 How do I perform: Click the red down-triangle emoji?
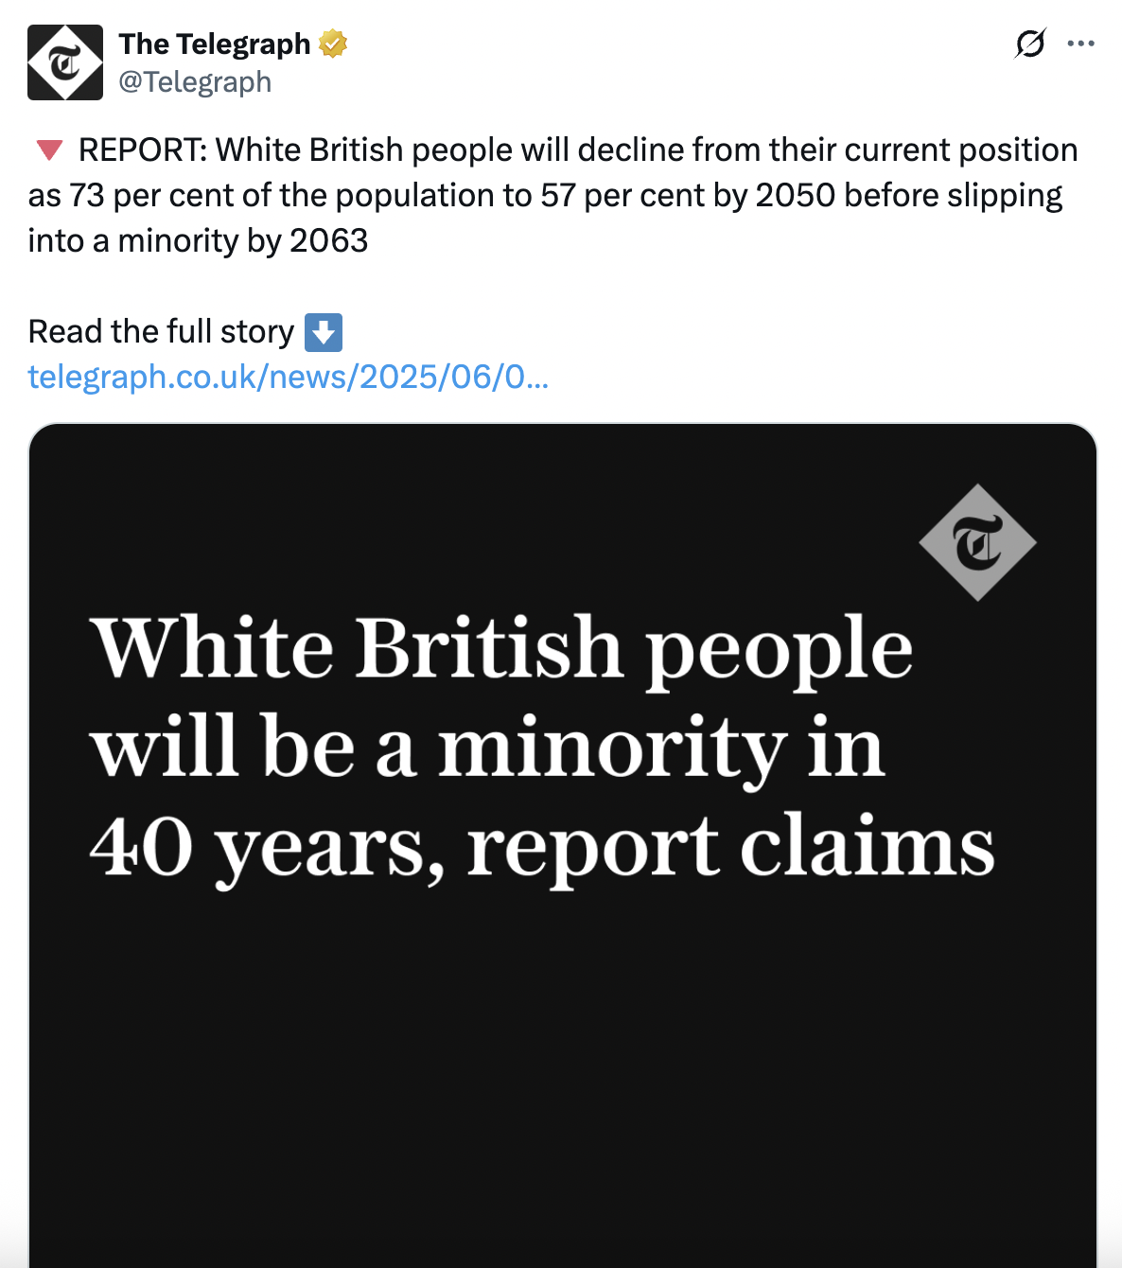coord(49,150)
